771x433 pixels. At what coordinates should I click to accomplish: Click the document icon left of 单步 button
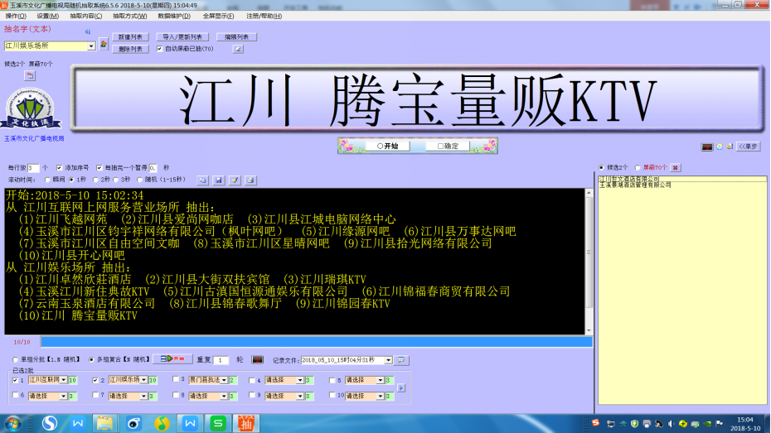[x=730, y=147]
